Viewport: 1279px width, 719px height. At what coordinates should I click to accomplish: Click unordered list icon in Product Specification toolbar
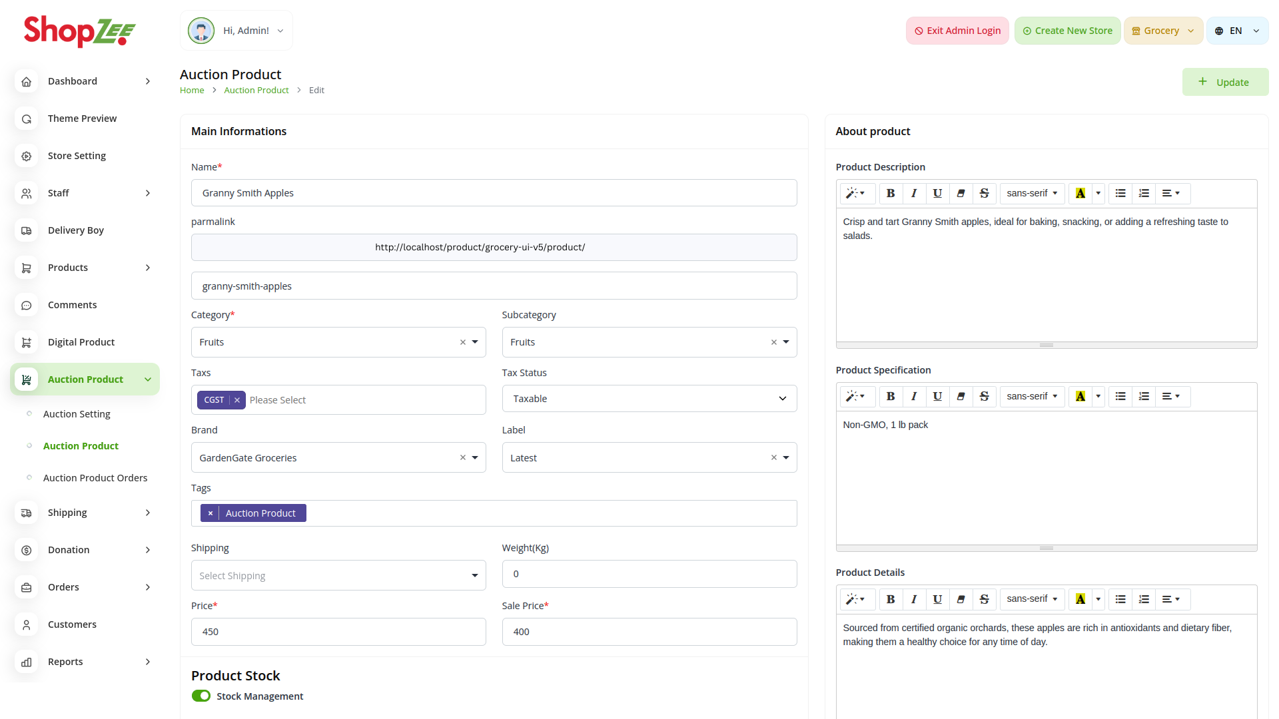click(1120, 397)
